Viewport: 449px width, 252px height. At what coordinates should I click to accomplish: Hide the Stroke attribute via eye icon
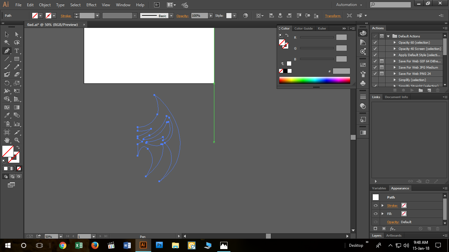[376, 205]
